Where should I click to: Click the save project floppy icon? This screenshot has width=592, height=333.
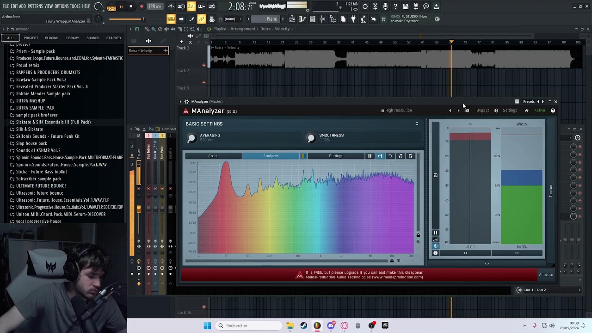pos(406,6)
